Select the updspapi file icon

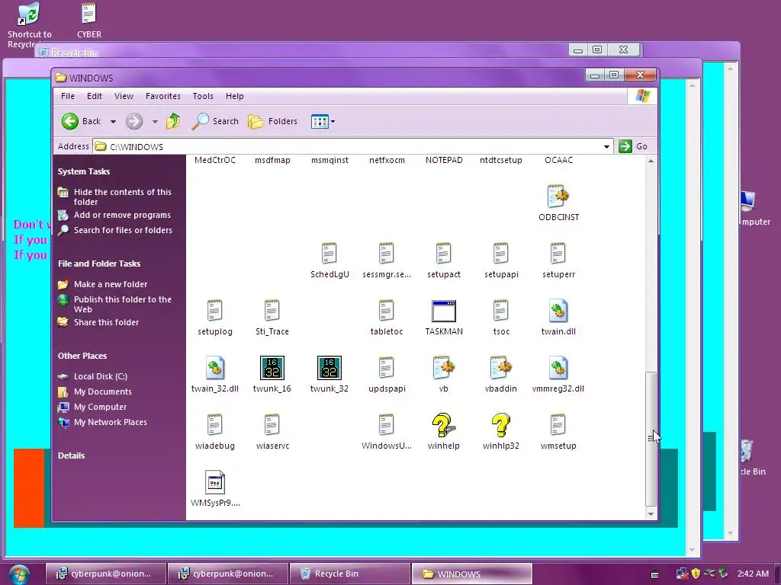[x=387, y=368]
